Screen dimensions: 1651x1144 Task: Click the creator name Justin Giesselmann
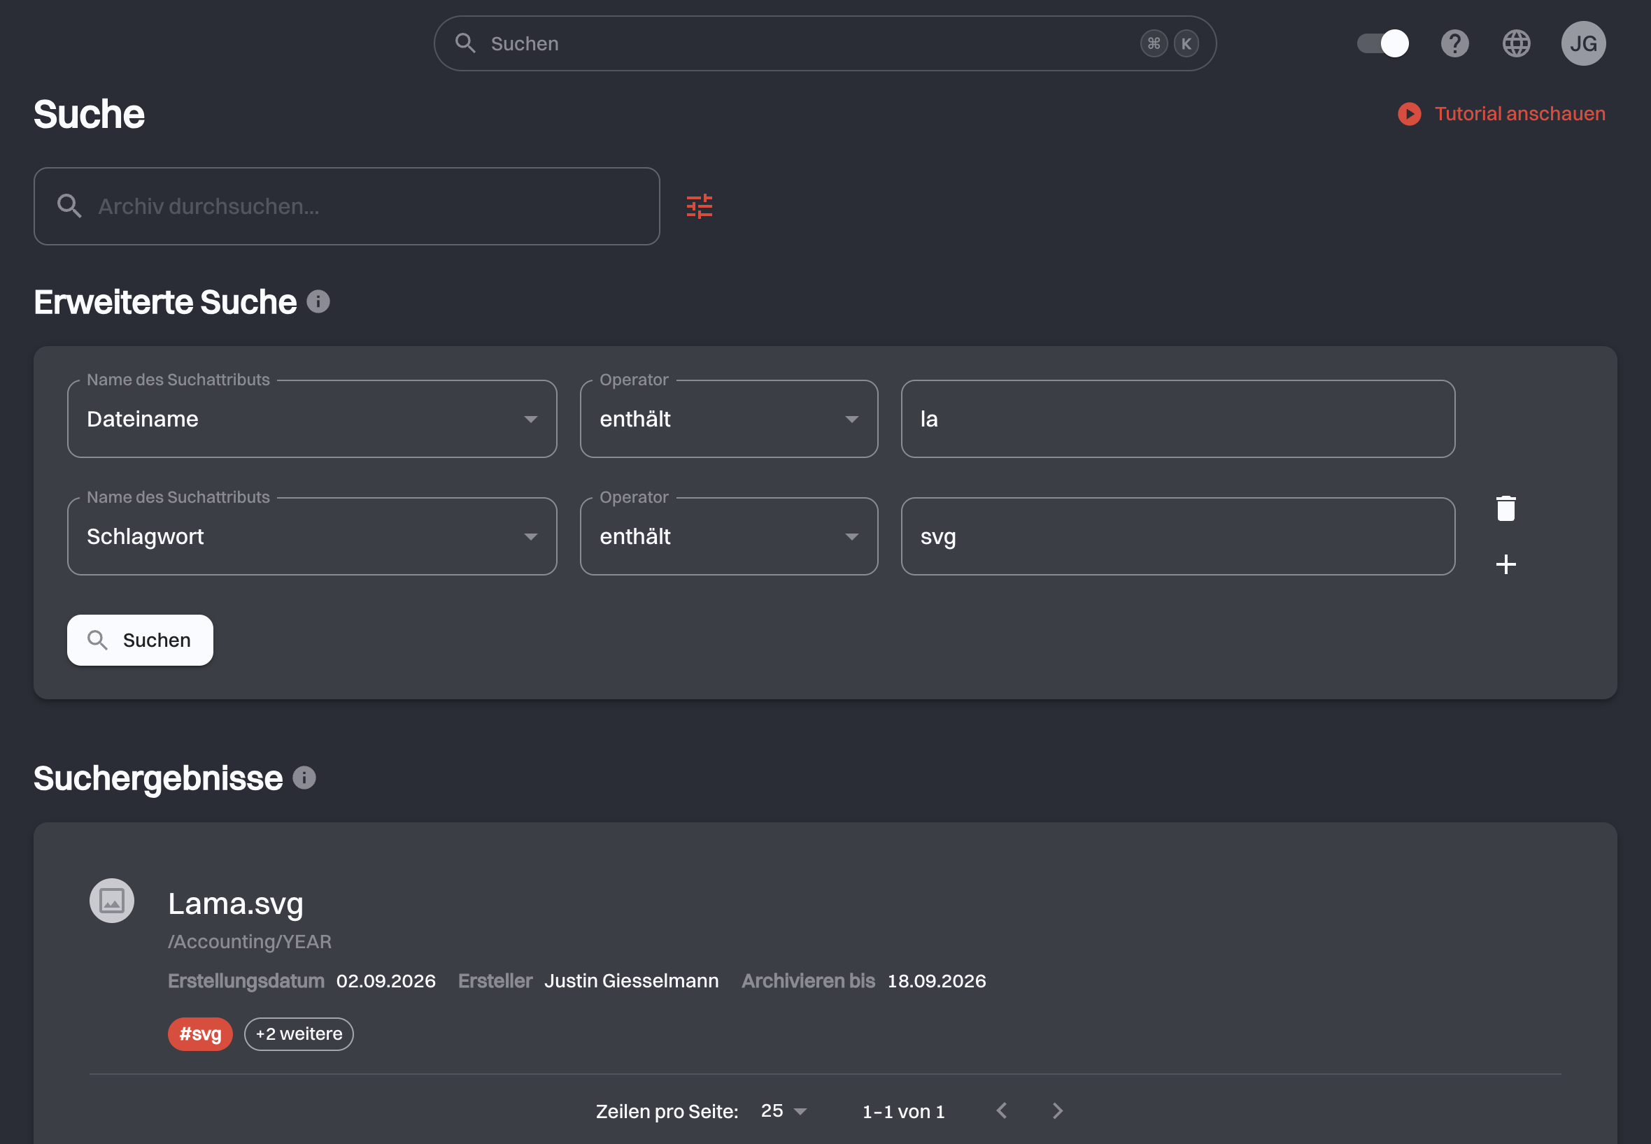pos(631,980)
